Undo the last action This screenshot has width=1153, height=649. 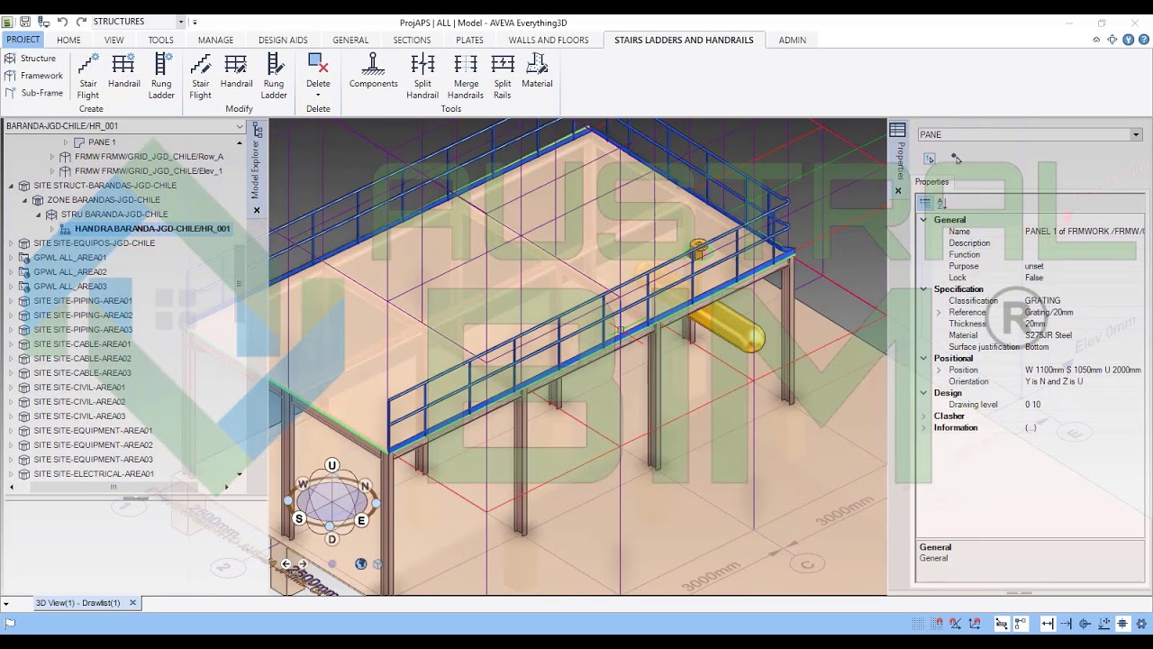[x=62, y=22]
